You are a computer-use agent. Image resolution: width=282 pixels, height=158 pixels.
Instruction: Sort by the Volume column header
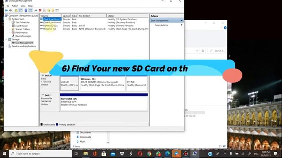[x=51, y=16]
